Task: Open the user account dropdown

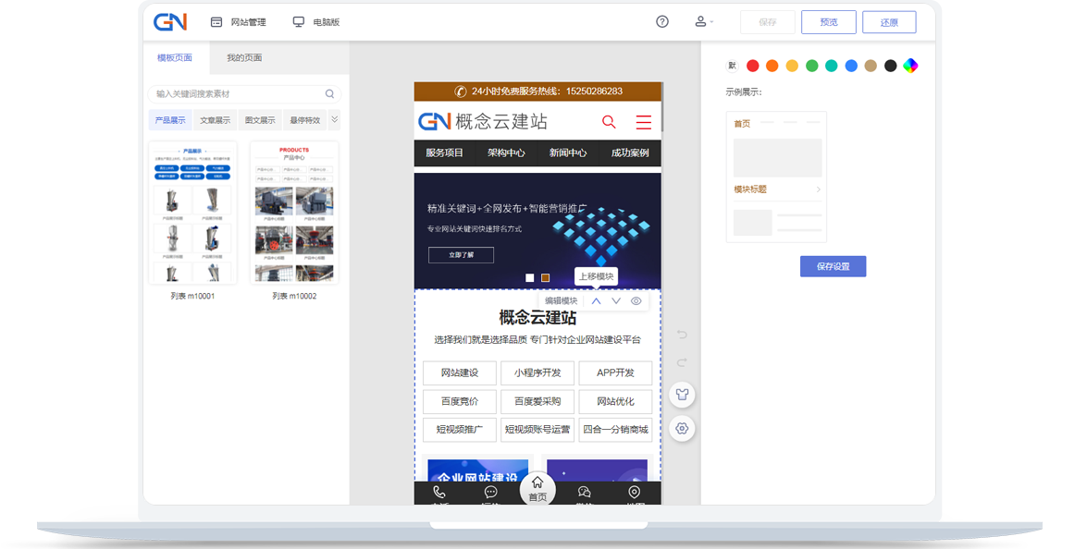Action: (x=703, y=22)
